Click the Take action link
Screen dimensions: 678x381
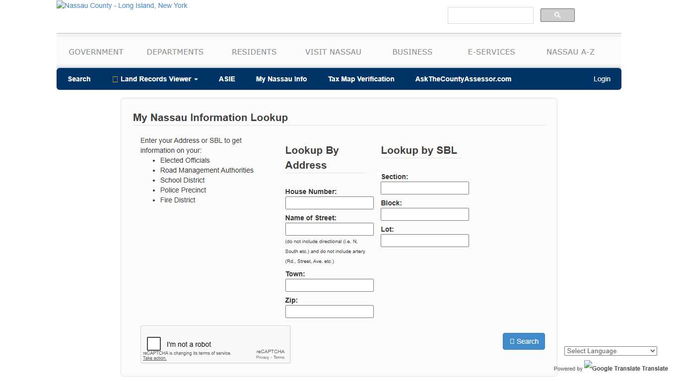[x=153, y=358]
